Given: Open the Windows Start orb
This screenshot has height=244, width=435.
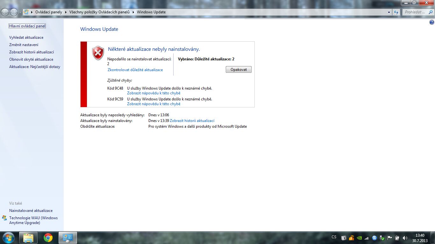Looking at the screenshot, I should click(x=8, y=238).
